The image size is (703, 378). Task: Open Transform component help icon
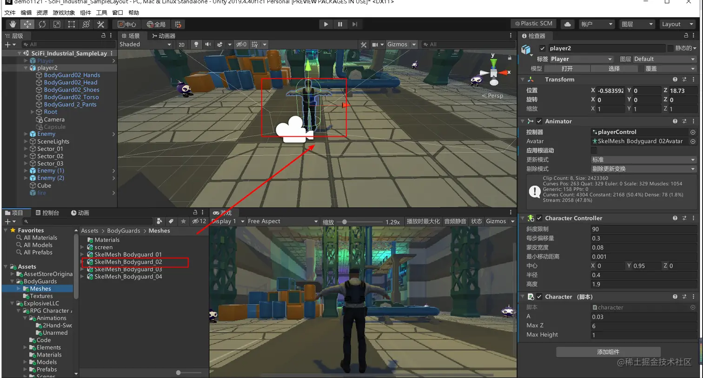(x=675, y=80)
